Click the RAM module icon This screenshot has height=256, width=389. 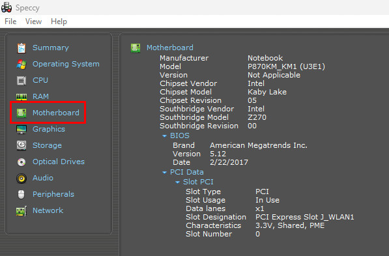pos(22,97)
